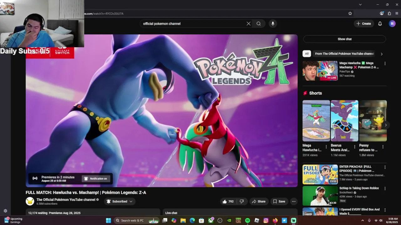Image resolution: width=401 pixels, height=225 pixels.
Task: Save the video to a playlist
Action: click(x=279, y=202)
